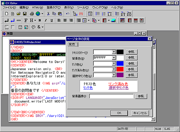Click red visited link color swatch
The image size is (180, 132).
120,69
